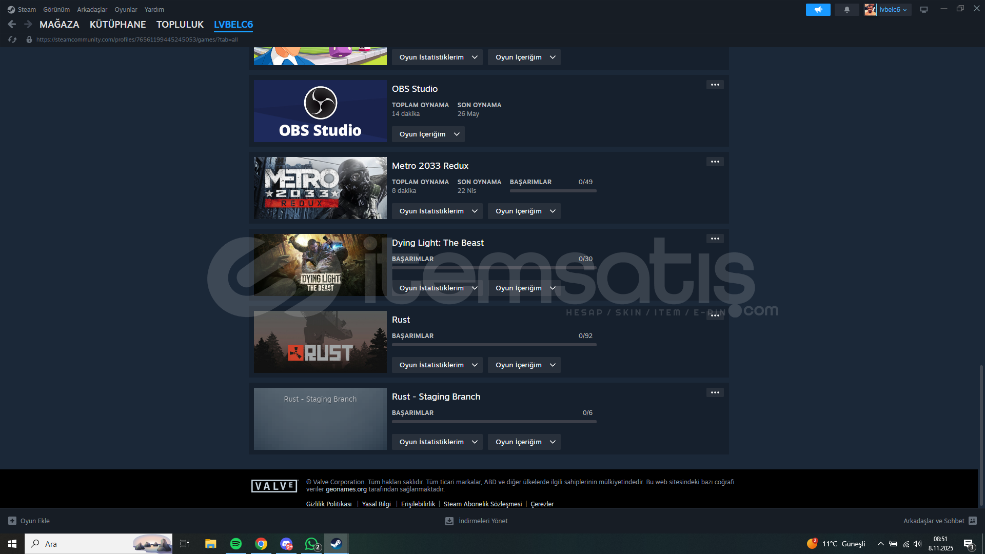Click the announcements megaphone icon
Viewport: 985px width, 554px height.
click(x=818, y=10)
